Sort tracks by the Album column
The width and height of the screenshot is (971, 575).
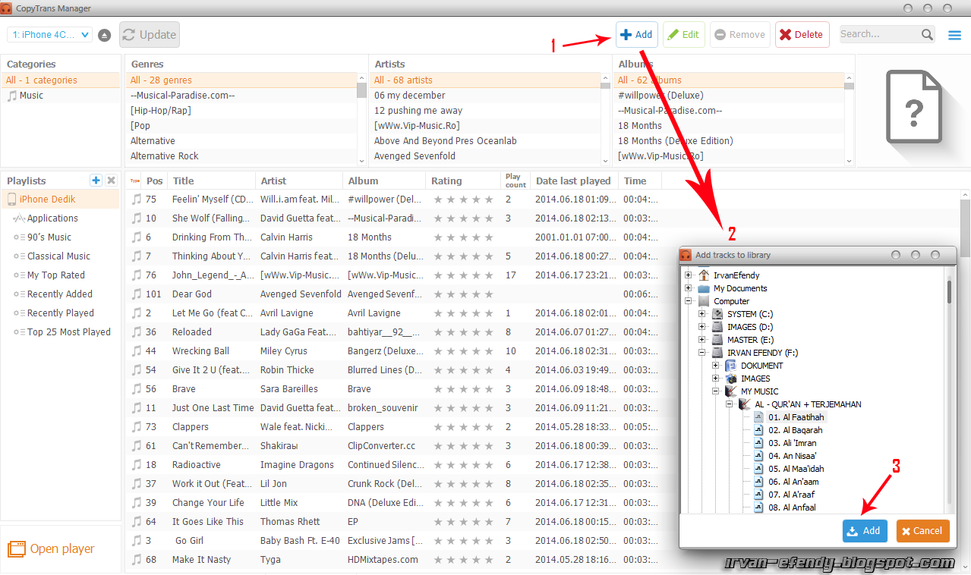384,181
